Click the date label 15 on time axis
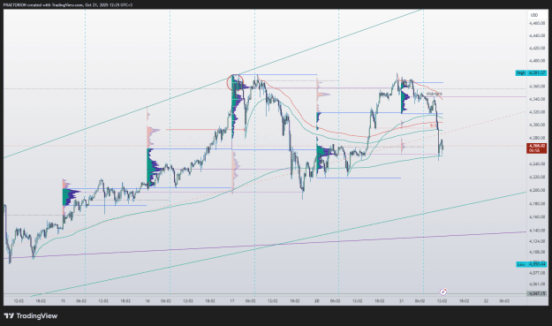The width and height of the screenshot is (552, 326). tap(63, 301)
